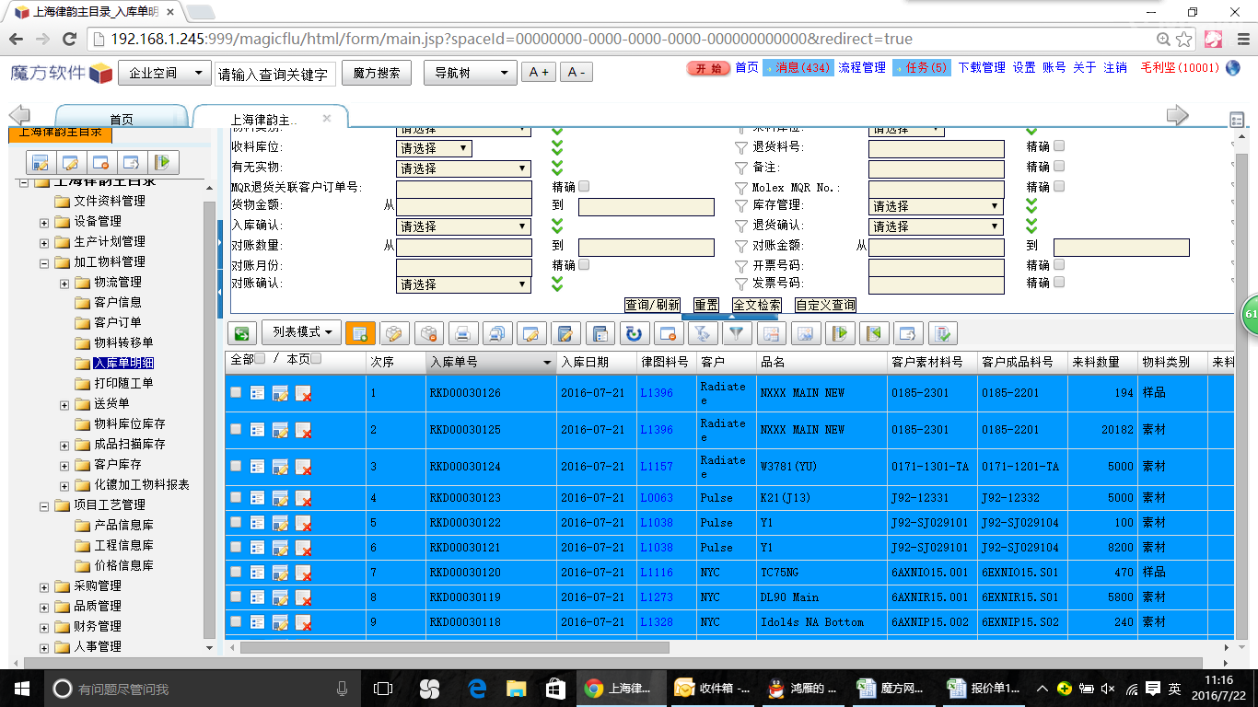The image size is (1258, 707).
Task: Expand the 设备管理 tree folder
Action: pos(44,222)
